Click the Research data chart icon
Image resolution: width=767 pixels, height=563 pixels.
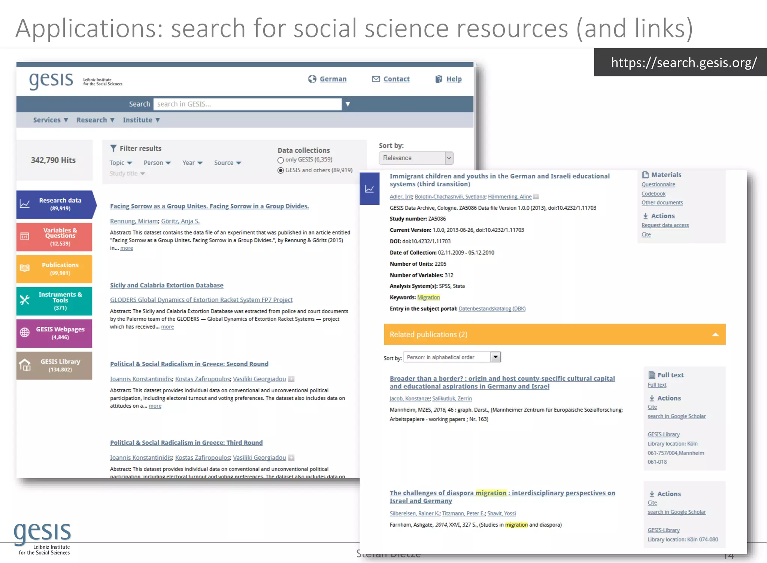click(25, 204)
